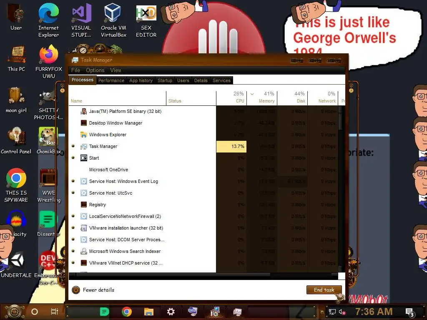This screenshot has height=320, width=427.
Task: Open the Options menu in Task Manager
Action: pos(95,70)
